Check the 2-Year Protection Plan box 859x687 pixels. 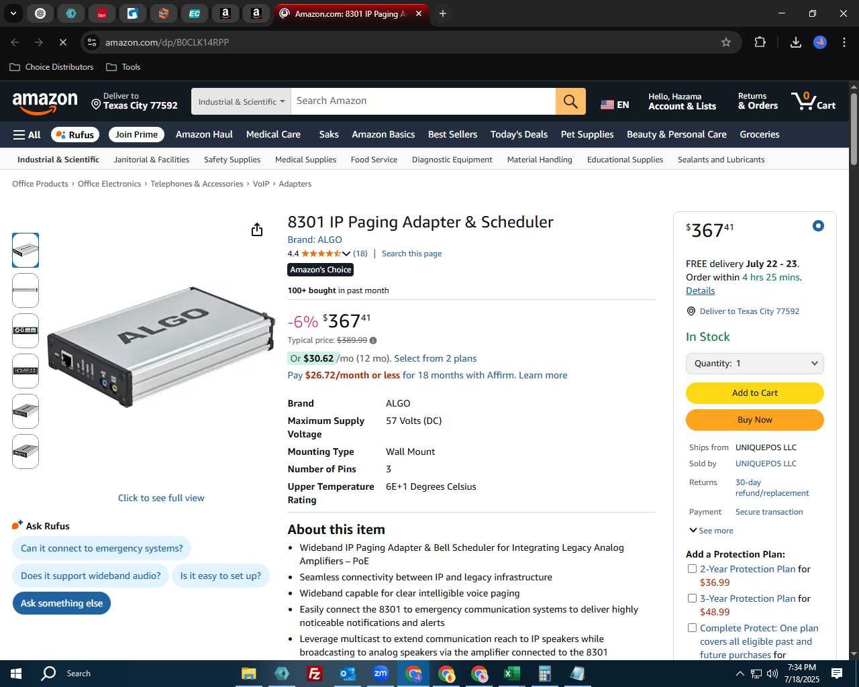click(692, 569)
